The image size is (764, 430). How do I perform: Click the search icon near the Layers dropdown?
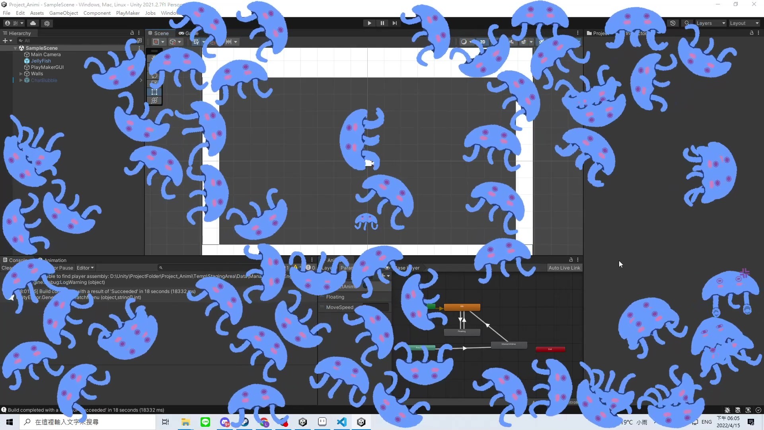687,23
